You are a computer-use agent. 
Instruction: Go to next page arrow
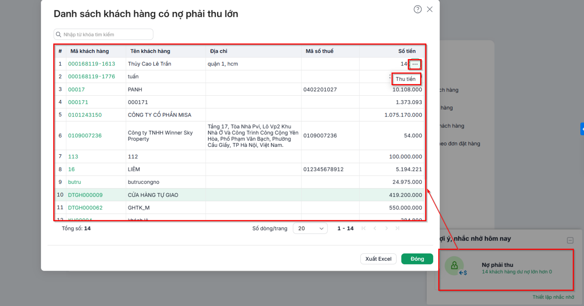coord(386,228)
